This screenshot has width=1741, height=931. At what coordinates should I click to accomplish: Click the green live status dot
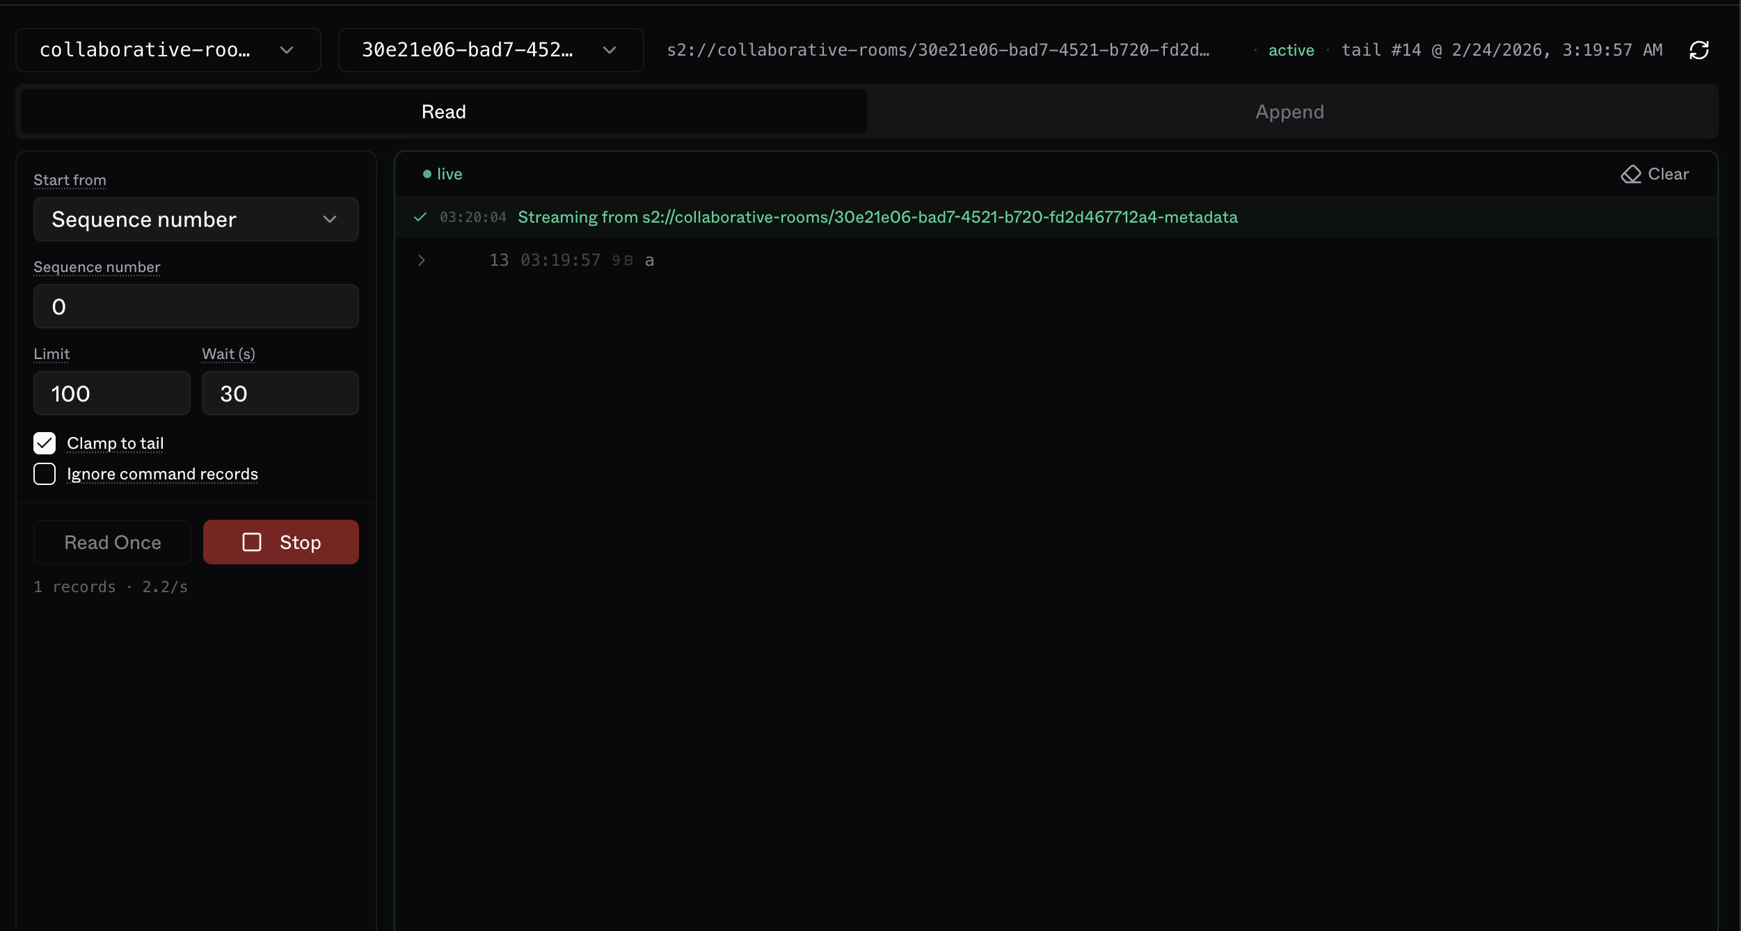pyautogui.click(x=427, y=174)
